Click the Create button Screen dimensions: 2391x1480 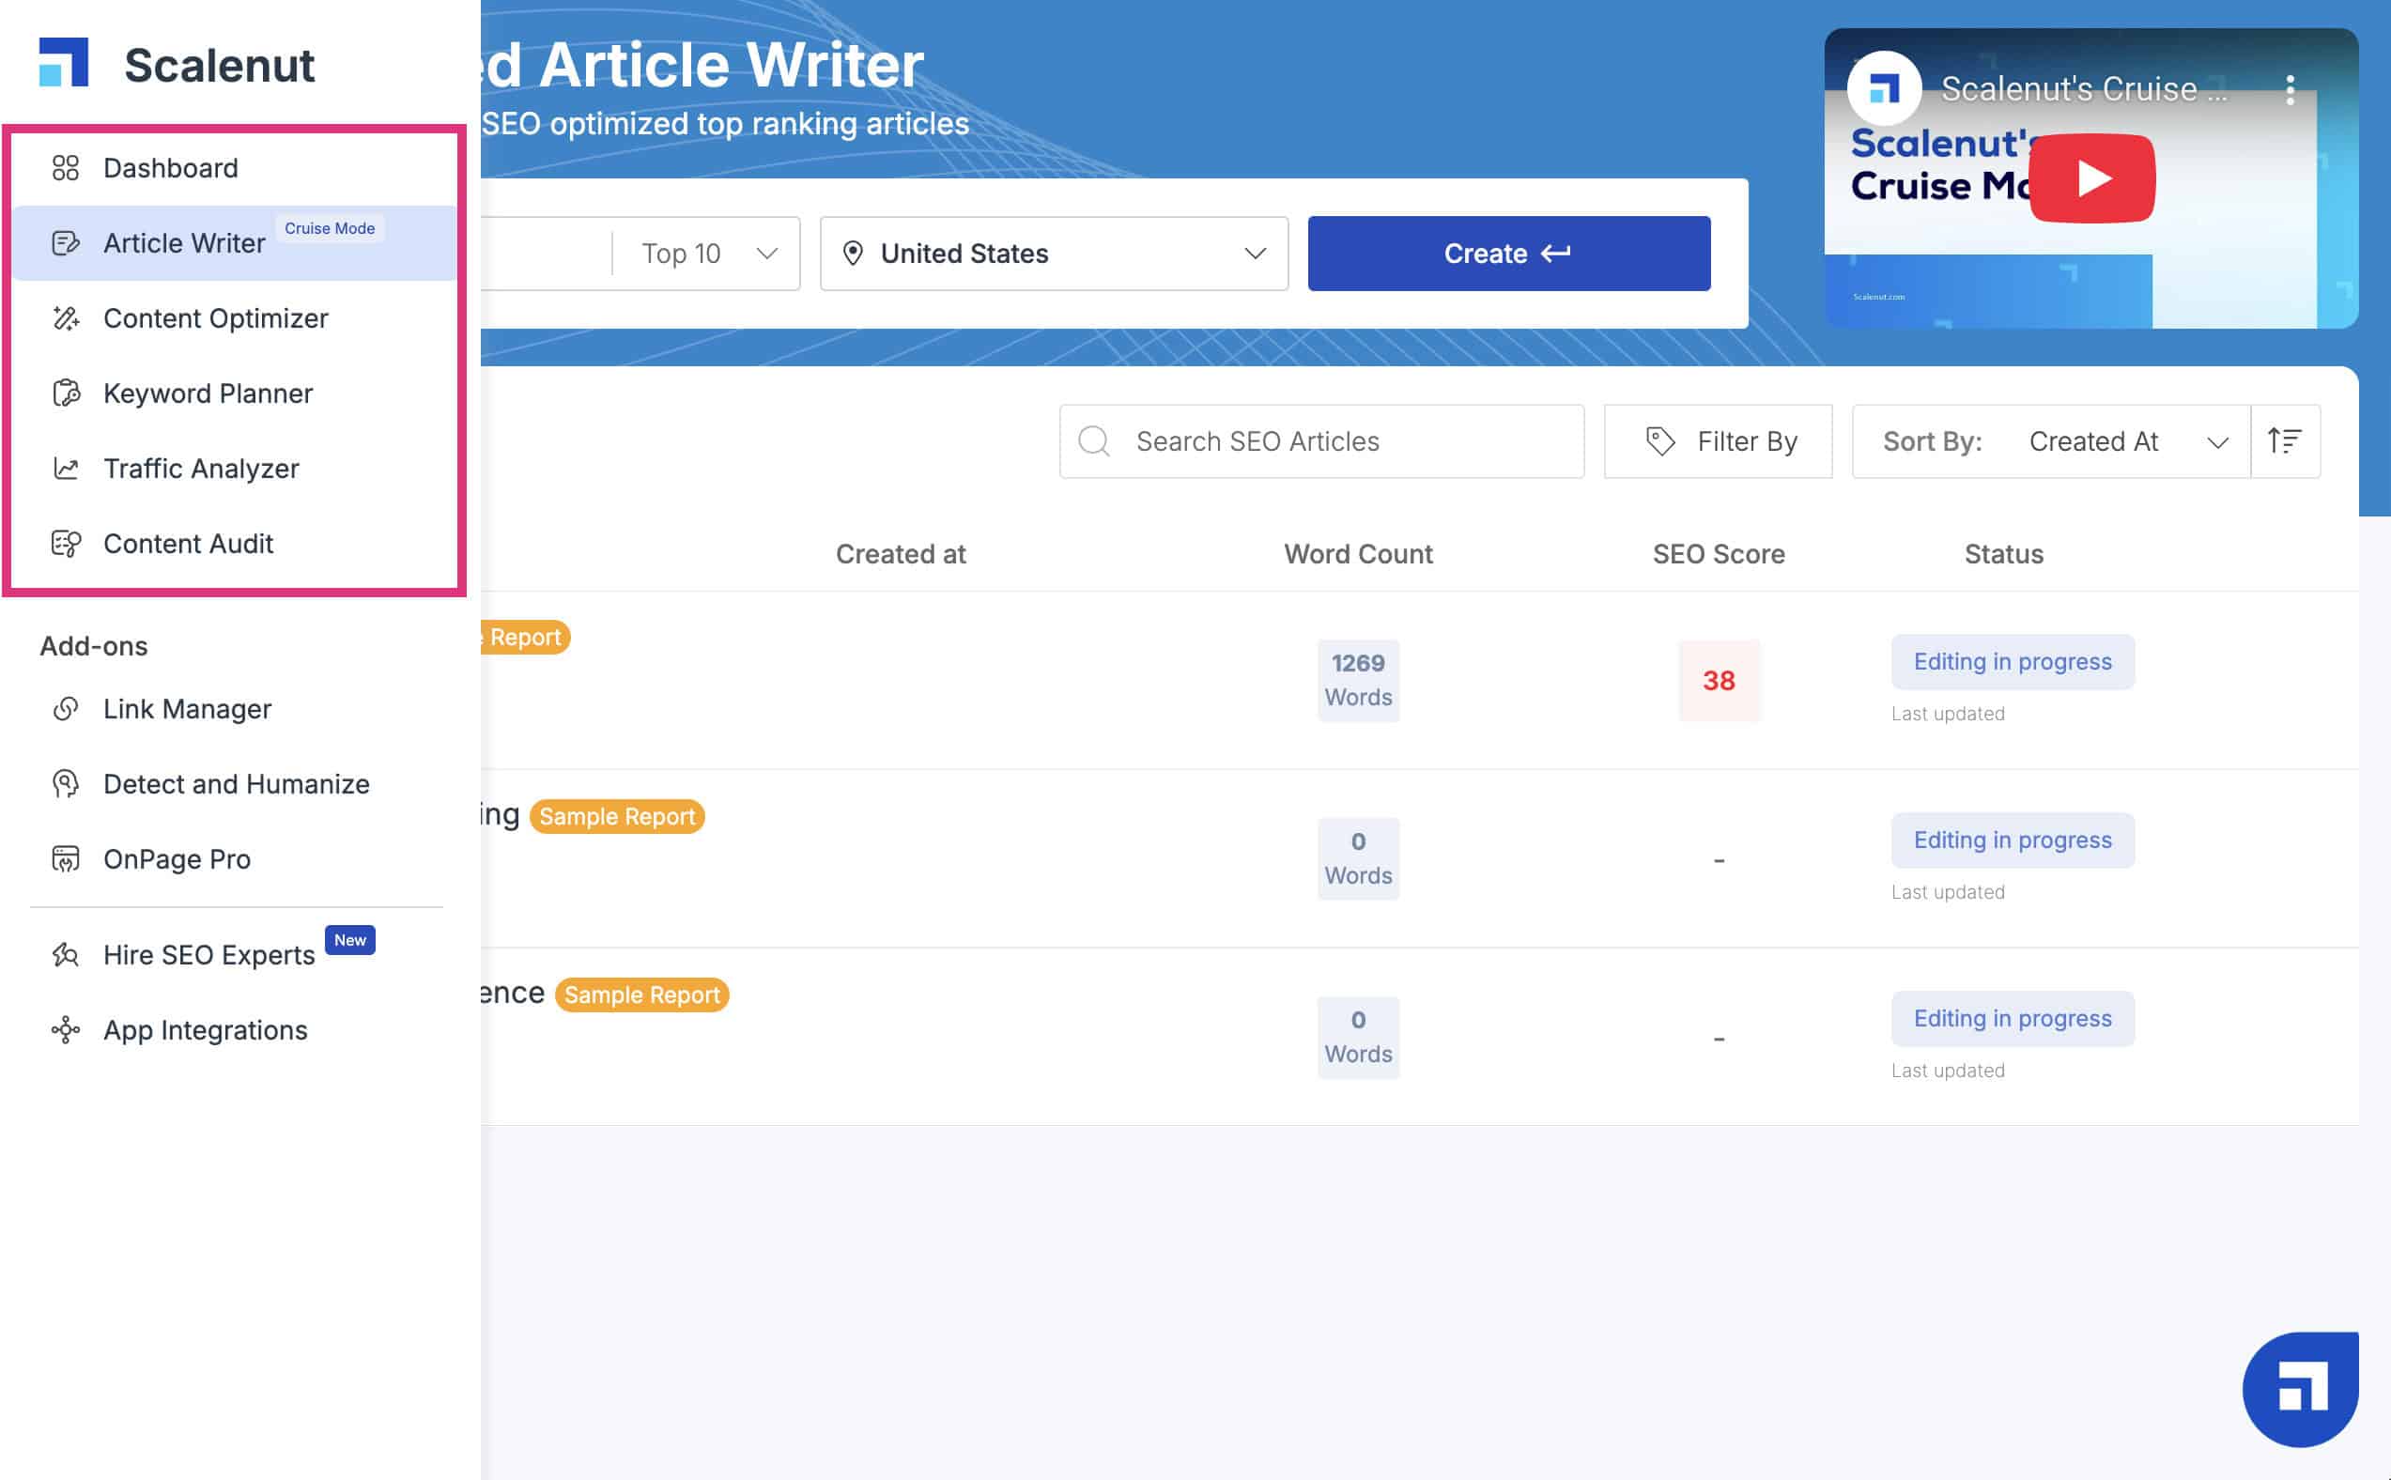(x=1508, y=254)
